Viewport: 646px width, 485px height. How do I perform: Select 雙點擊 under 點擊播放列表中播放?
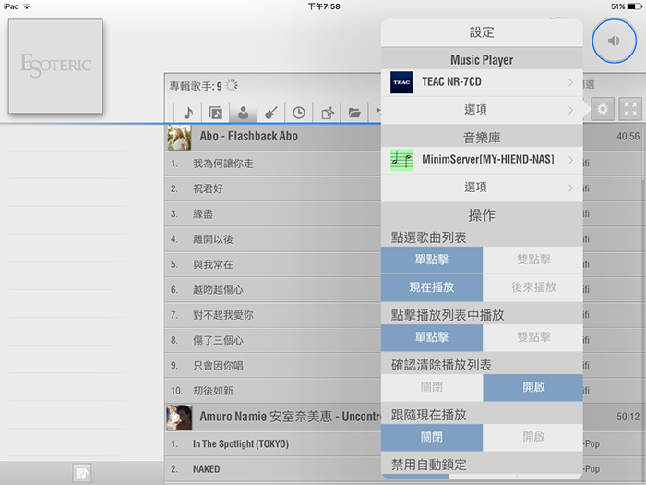coord(533,337)
